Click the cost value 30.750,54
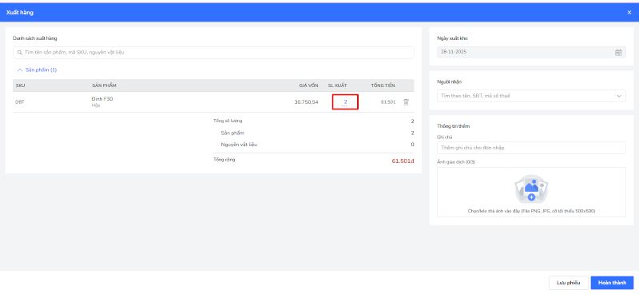The height and width of the screenshot is (294, 639). coord(306,102)
